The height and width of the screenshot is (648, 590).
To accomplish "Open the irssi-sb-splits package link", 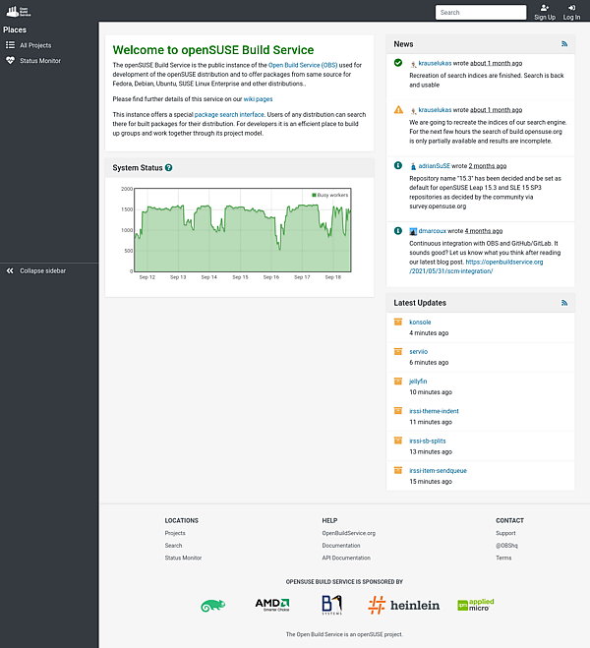I will pos(427,441).
